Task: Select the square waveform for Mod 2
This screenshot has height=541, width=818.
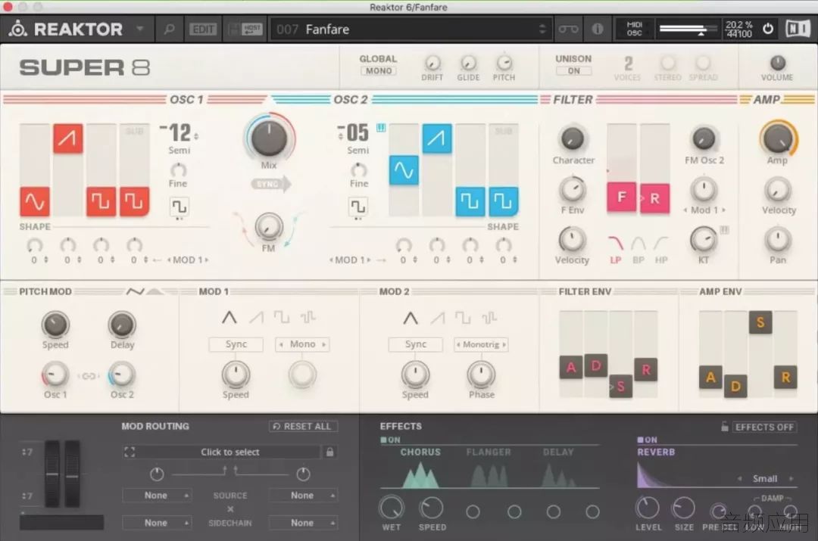Action: tap(463, 317)
